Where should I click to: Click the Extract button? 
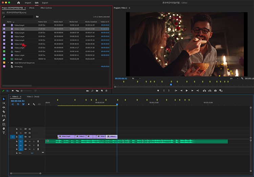coord(210,91)
